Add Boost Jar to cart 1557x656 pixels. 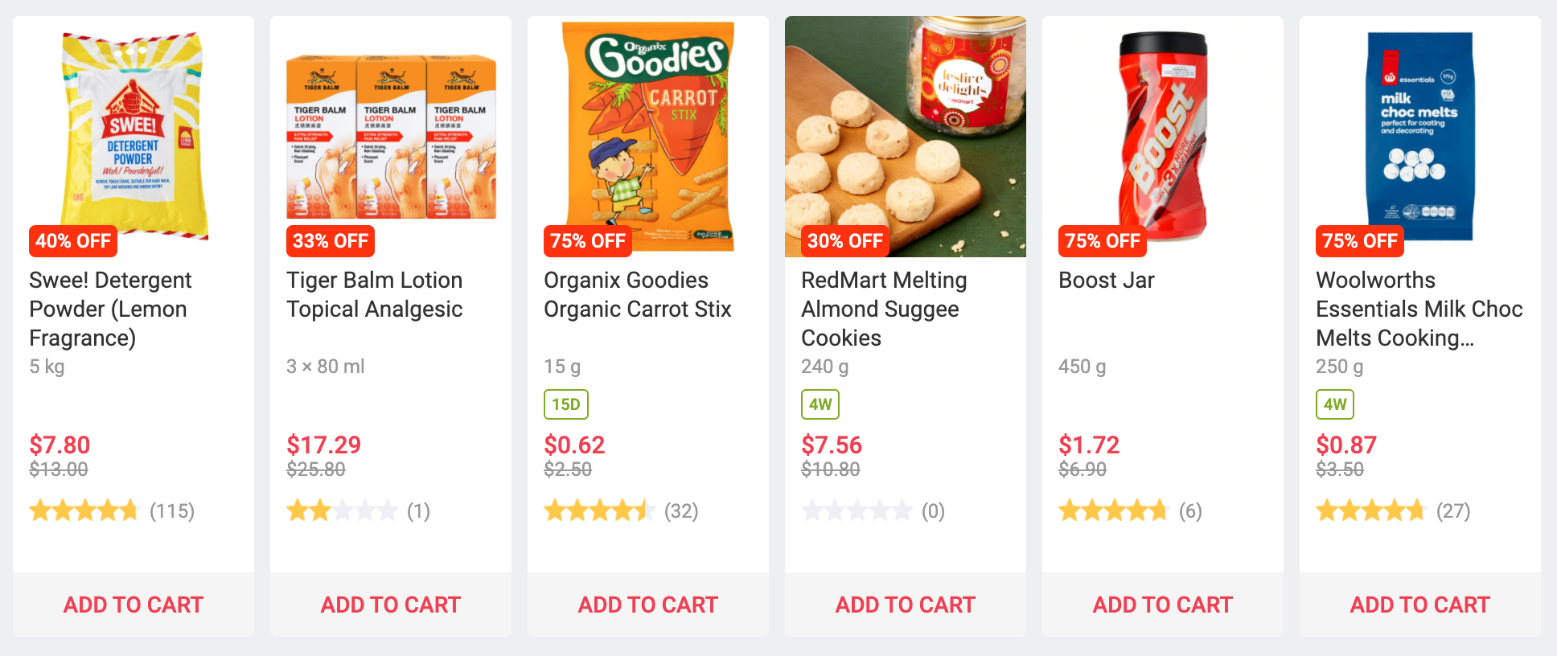pos(1163,605)
